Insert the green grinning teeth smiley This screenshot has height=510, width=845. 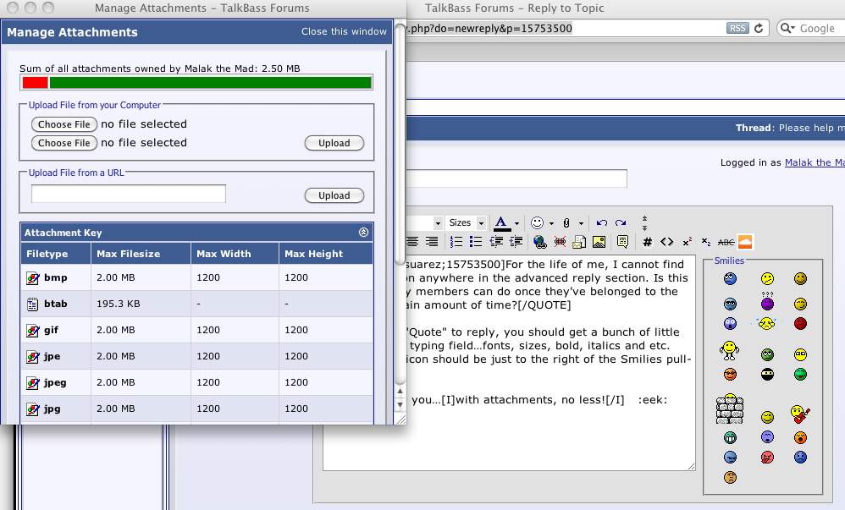pyautogui.click(x=730, y=436)
